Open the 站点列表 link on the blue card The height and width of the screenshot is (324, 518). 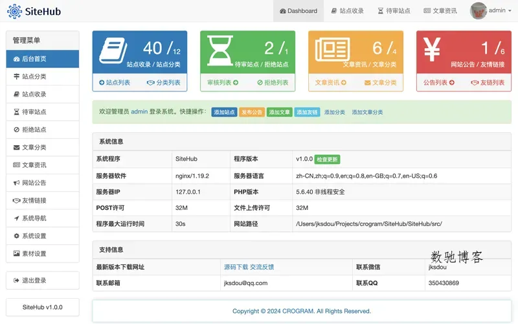coord(115,83)
